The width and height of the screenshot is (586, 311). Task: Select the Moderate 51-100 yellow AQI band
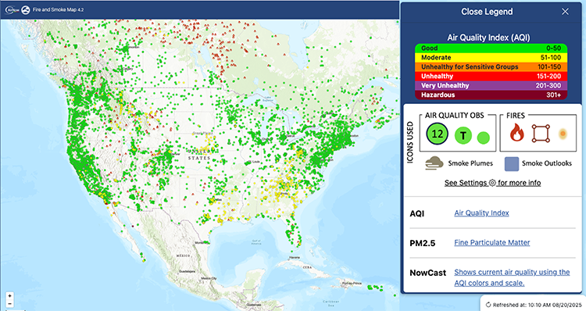point(491,58)
